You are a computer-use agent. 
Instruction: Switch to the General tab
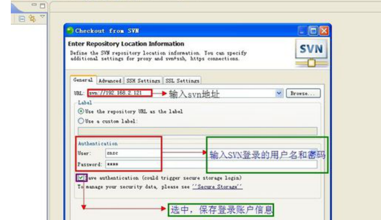tap(83, 80)
